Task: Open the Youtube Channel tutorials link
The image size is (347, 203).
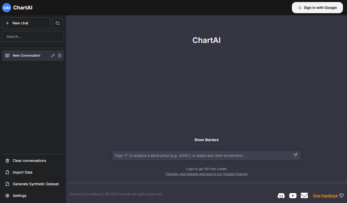Action: click(x=207, y=174)
